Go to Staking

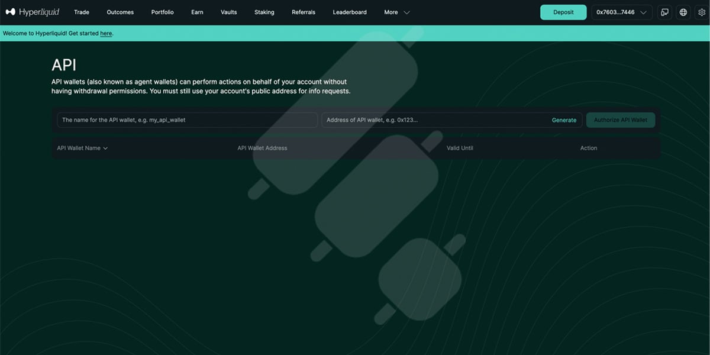tap(264, 12)
